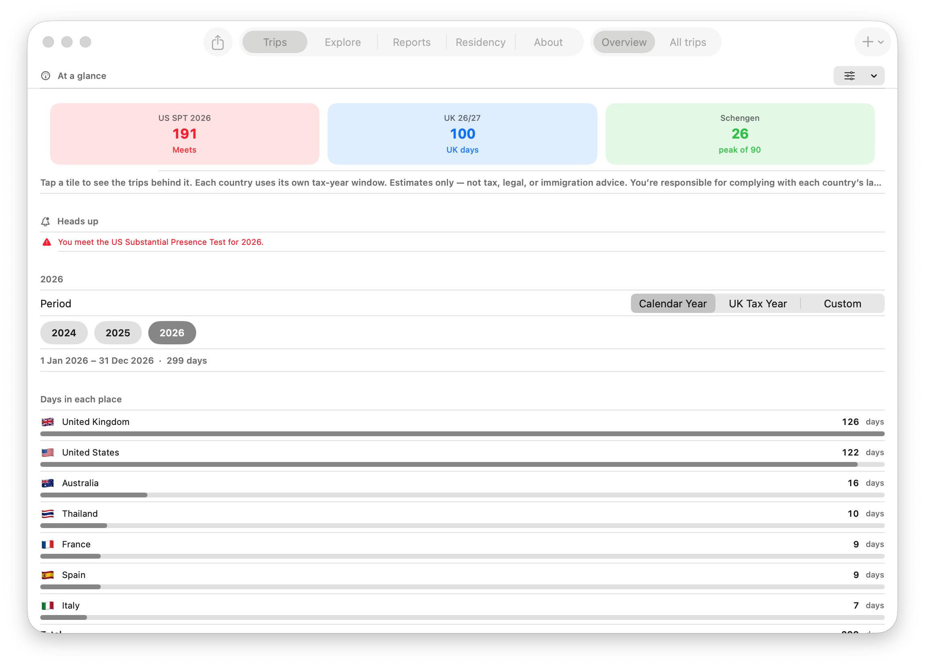
Task: Expand the chevron beside filter sliders
Action: coord(873,76)
